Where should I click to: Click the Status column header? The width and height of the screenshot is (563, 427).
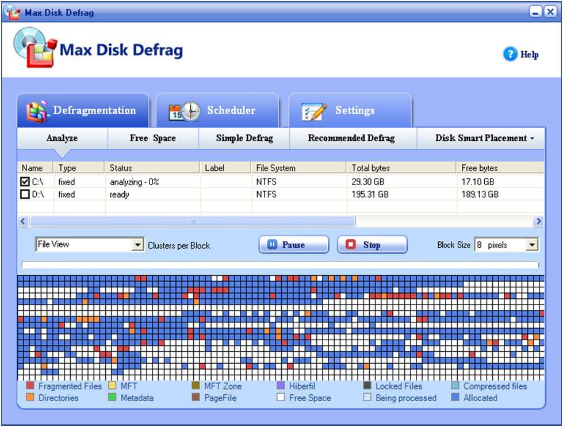point(152,168)
